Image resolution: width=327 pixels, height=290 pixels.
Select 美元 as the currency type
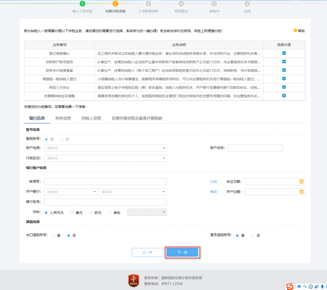coord(72,212)
